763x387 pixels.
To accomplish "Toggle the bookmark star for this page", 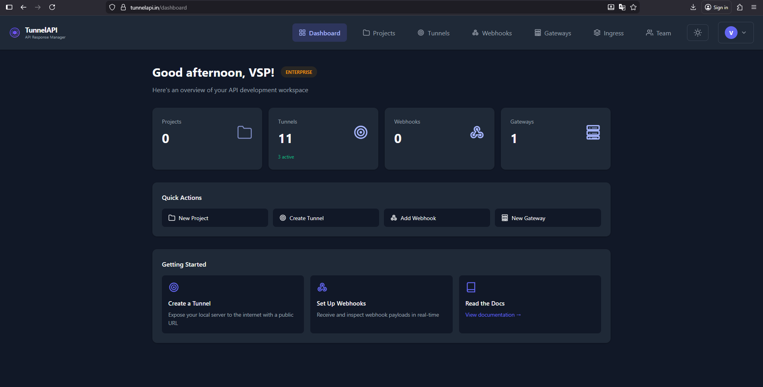I will coord(633,7).
